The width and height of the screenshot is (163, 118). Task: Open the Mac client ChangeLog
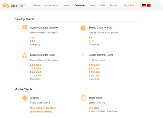(94, 45)
